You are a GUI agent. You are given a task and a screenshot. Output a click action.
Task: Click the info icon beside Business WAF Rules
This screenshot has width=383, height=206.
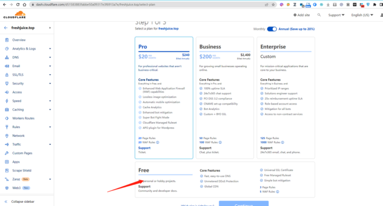tap(220, 143)
